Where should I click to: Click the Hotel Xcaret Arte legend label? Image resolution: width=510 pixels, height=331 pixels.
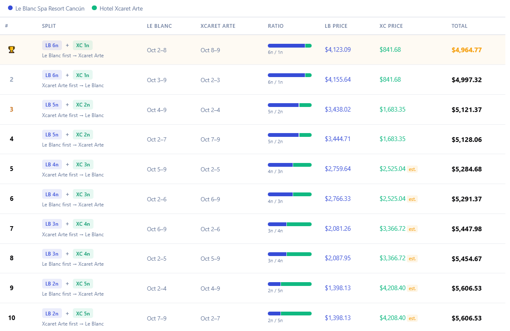point(121,8)
